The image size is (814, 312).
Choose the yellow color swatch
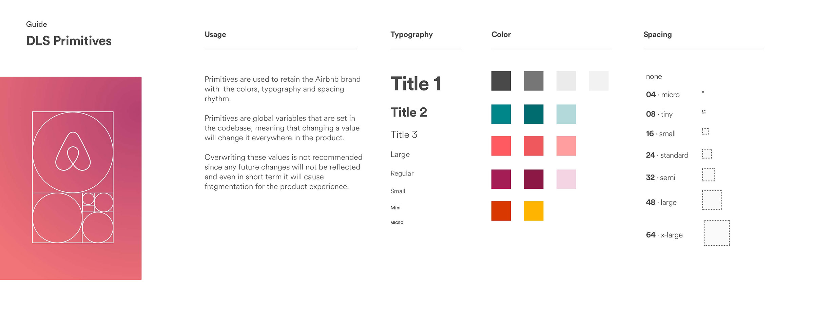(534, 211)
